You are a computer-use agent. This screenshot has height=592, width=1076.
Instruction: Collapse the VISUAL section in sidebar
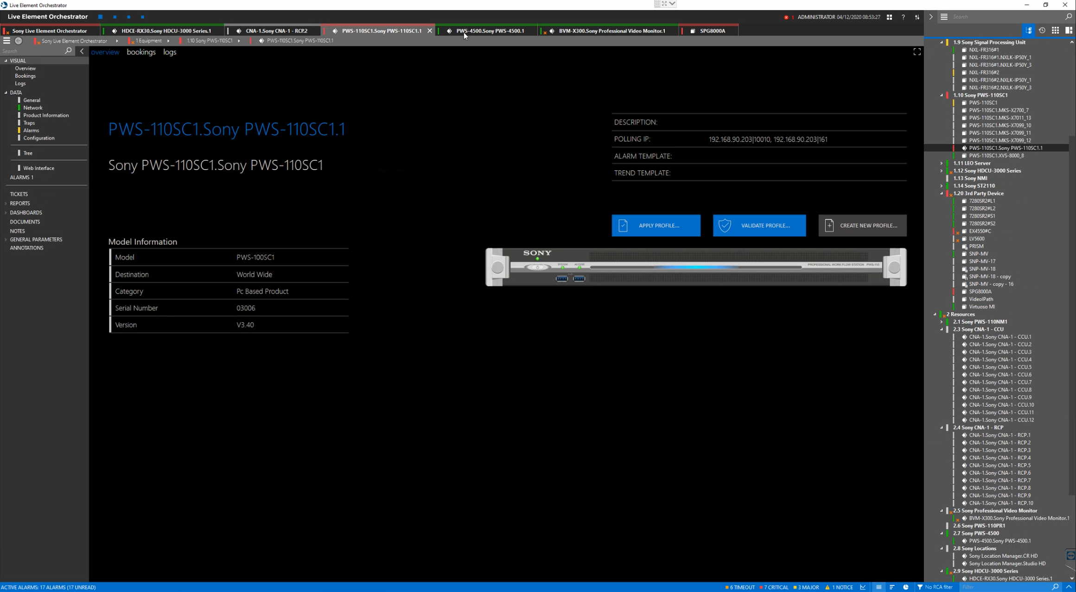click(6, 61)
